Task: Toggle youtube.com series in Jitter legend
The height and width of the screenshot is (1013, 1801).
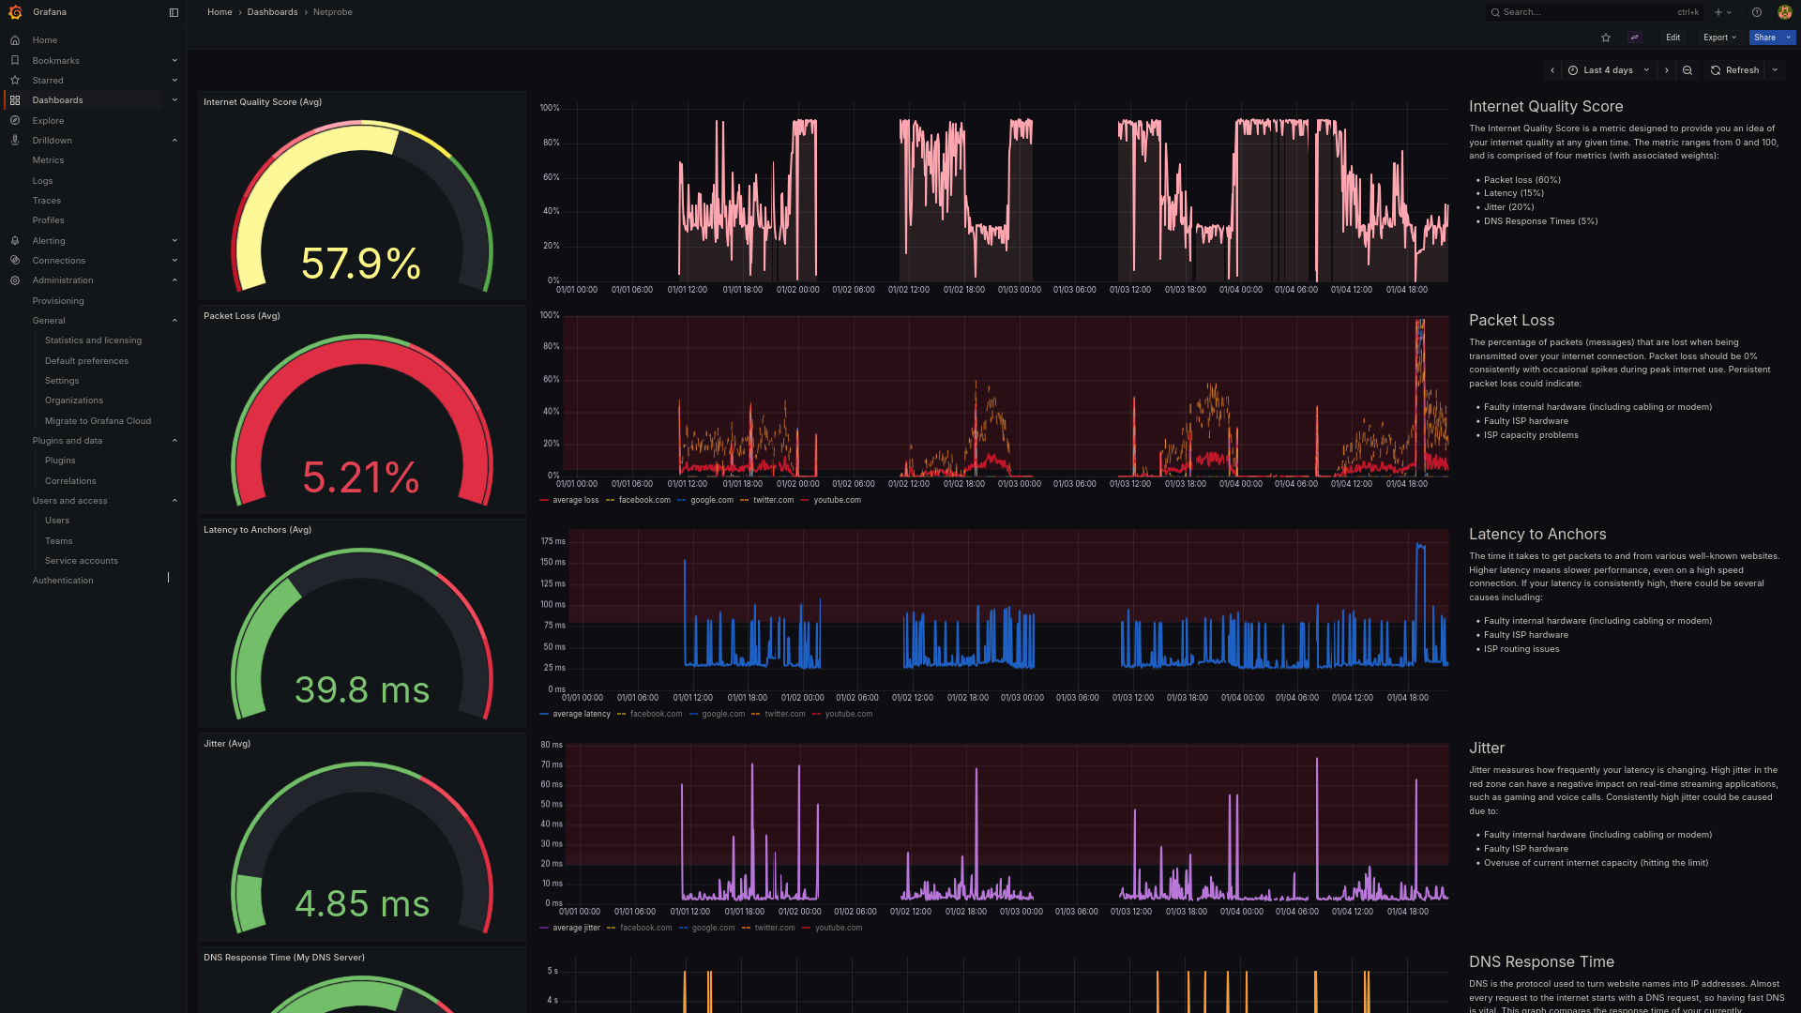Action: (832, 928)
